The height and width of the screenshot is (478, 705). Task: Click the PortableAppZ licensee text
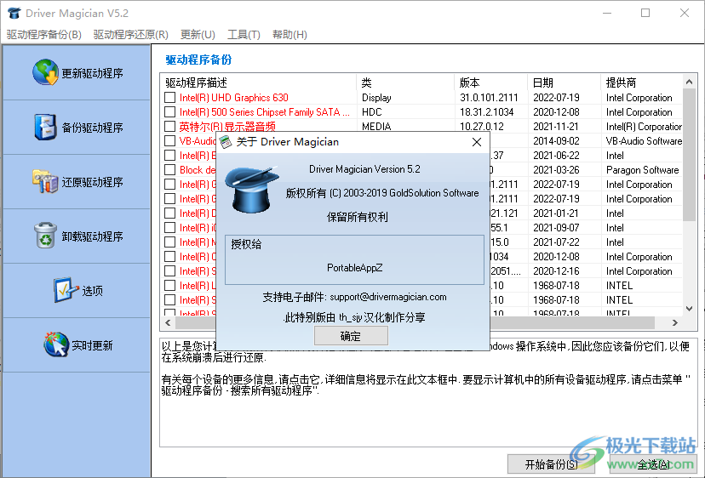click(355, 268)
